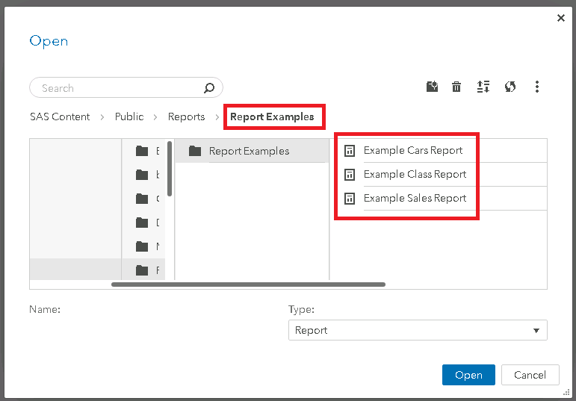Click the Example Cars Report icon
The width and height of the screenshot is (576, 401).
[x=349, y=151]
